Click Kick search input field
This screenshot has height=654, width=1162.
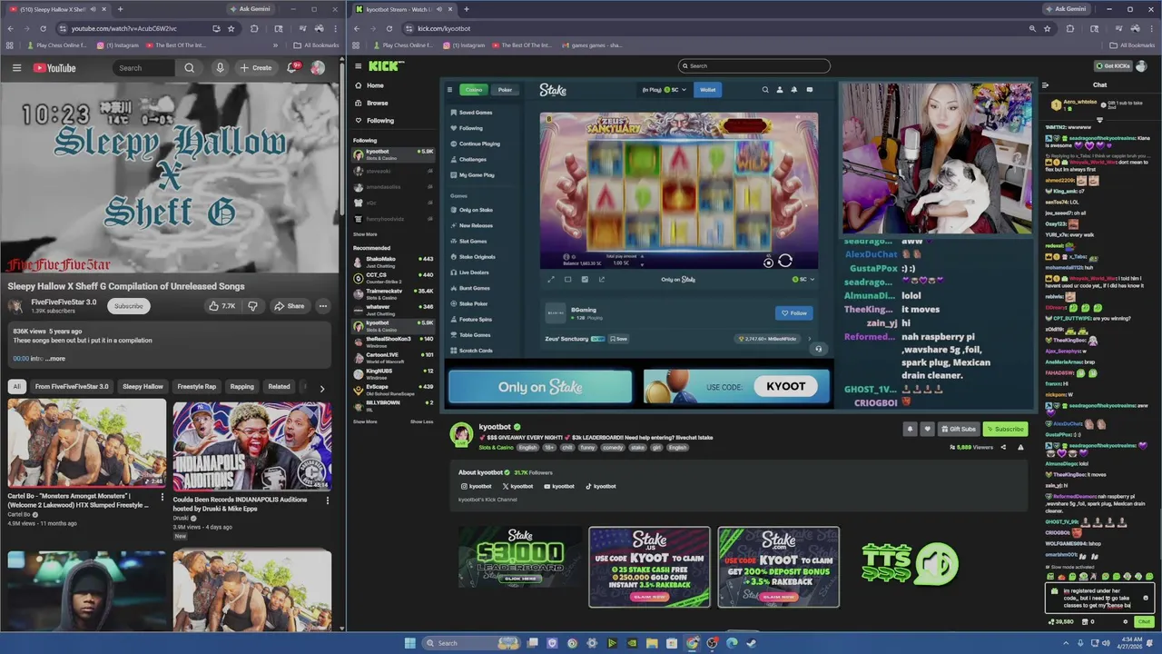point(754,66)
